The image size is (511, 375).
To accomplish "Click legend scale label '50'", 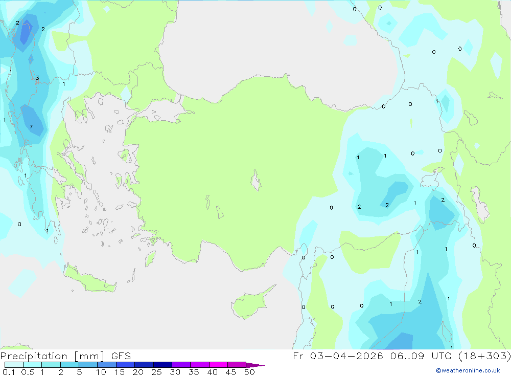I will coord(249,372).
